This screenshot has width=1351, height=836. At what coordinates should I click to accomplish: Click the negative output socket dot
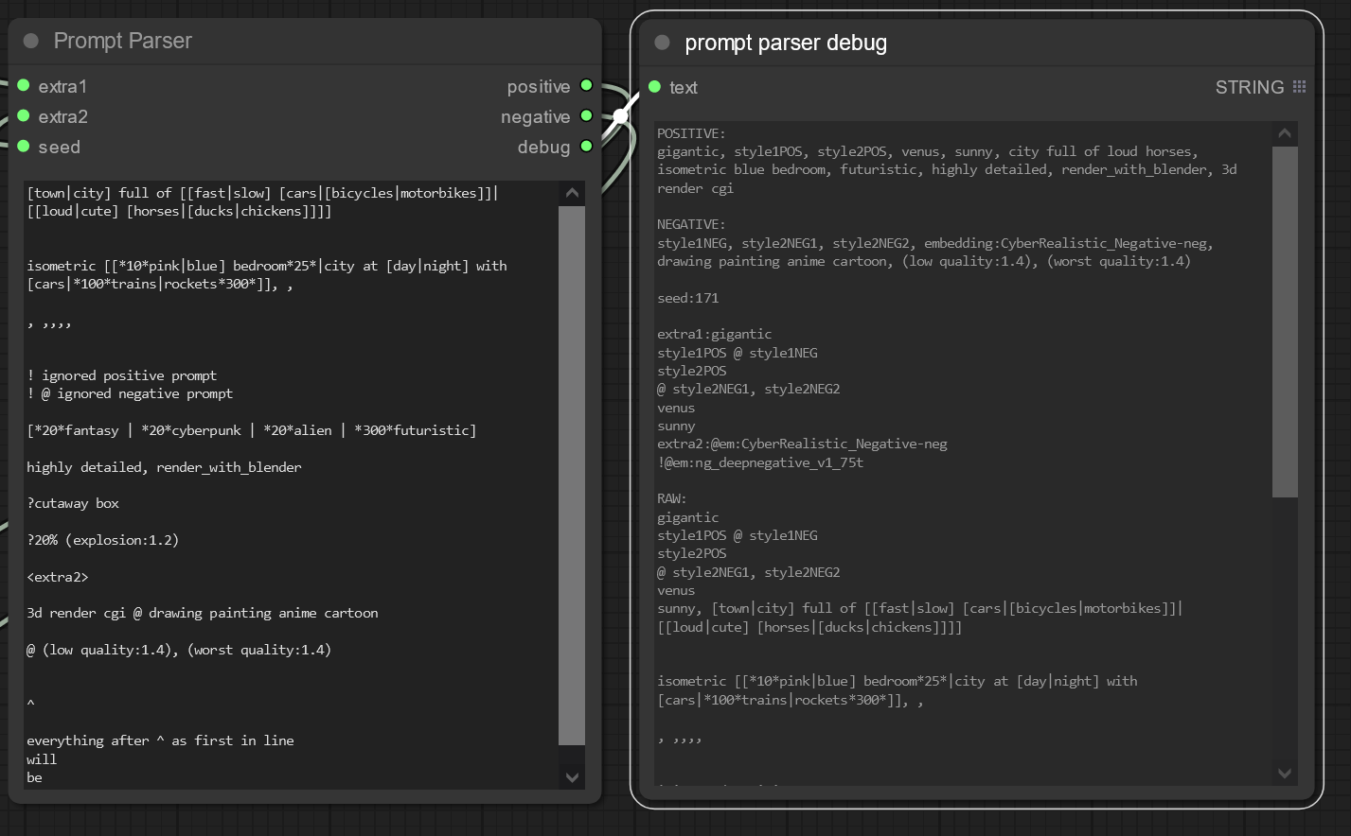[586, 116]
